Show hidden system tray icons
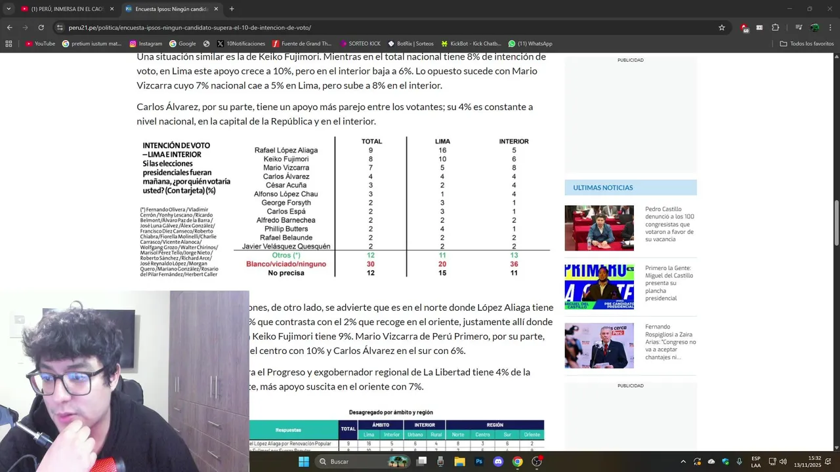The width and height of the screenshot is (840, 472). click(x=683, y=462)
